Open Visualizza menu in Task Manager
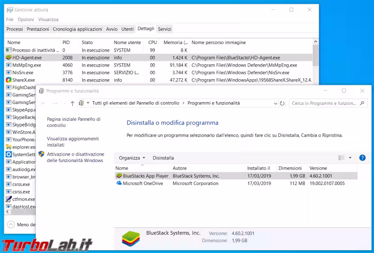The width and height of the screenshot is (374, 253). 48,20
